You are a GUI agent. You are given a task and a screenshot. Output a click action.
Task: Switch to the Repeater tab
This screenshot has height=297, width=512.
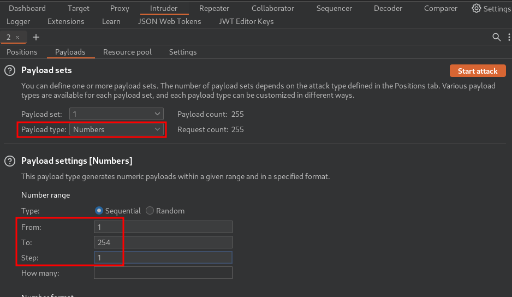[x=214, y=8]
